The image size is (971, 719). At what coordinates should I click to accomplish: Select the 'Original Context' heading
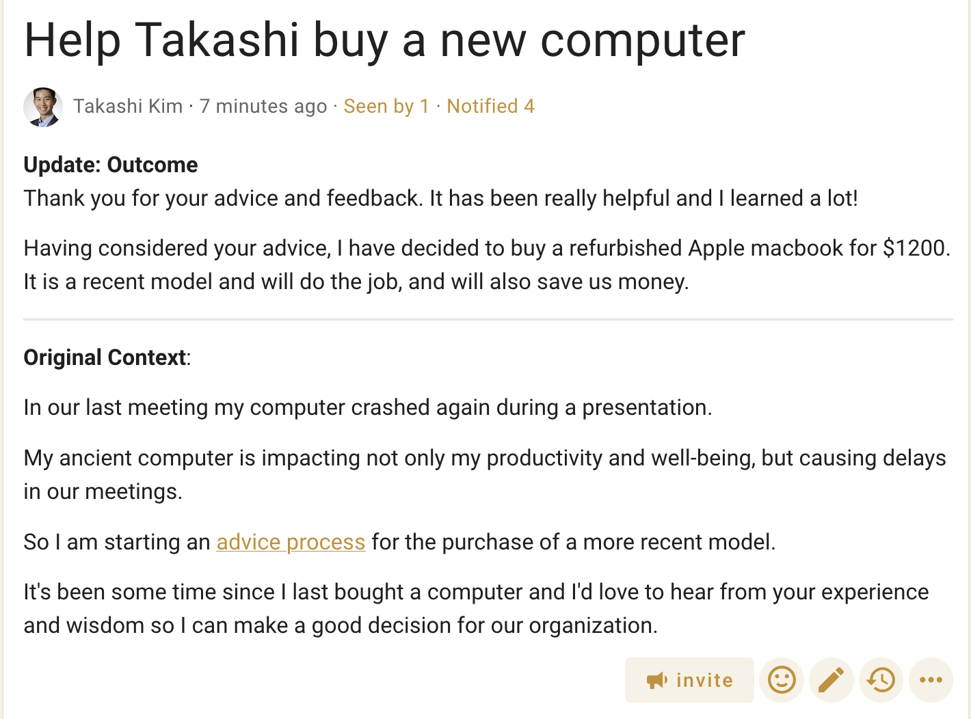(x=105, y=357)
